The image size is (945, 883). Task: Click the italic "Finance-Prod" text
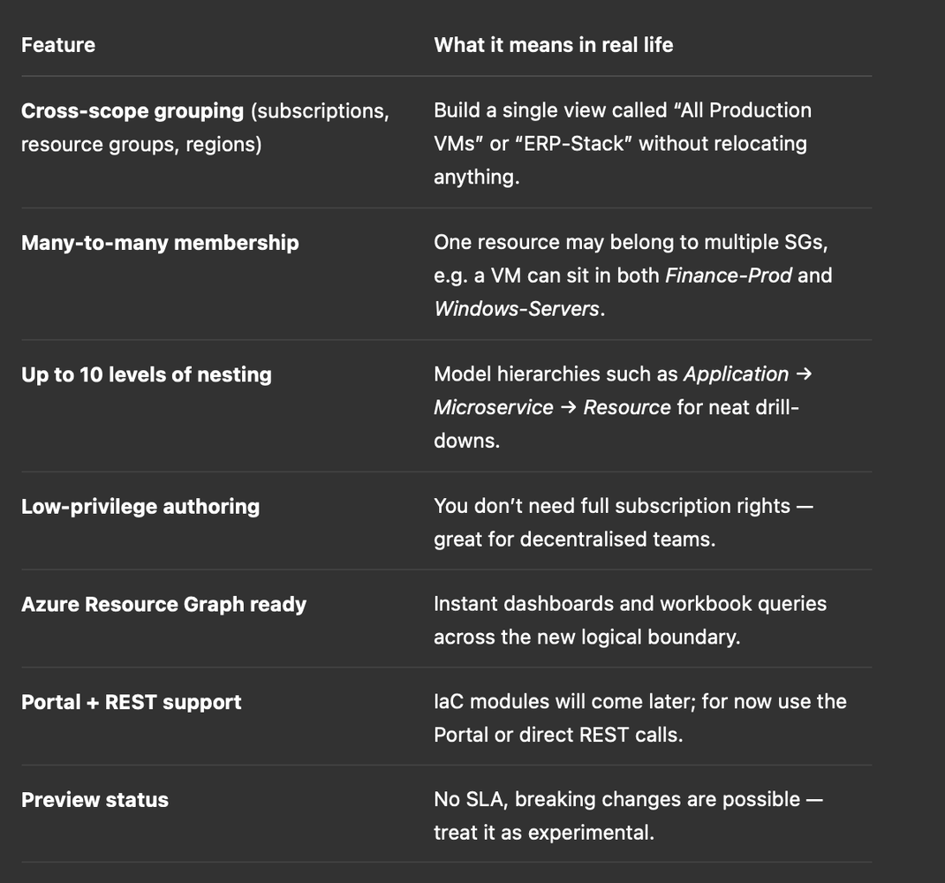pyautogui.click(x=729, y=275)
